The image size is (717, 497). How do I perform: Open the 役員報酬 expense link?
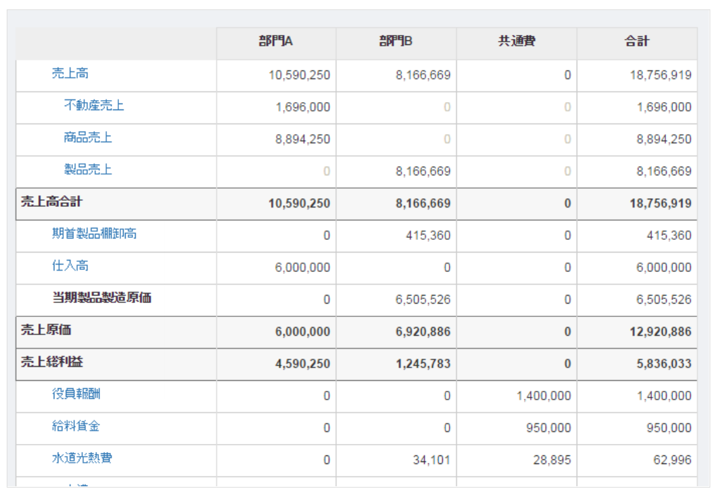[76, 394]
